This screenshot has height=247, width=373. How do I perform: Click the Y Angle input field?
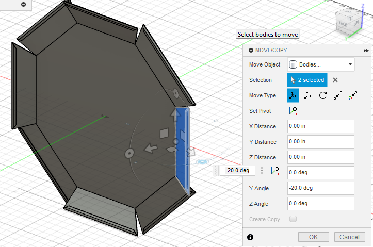[321, 188]
